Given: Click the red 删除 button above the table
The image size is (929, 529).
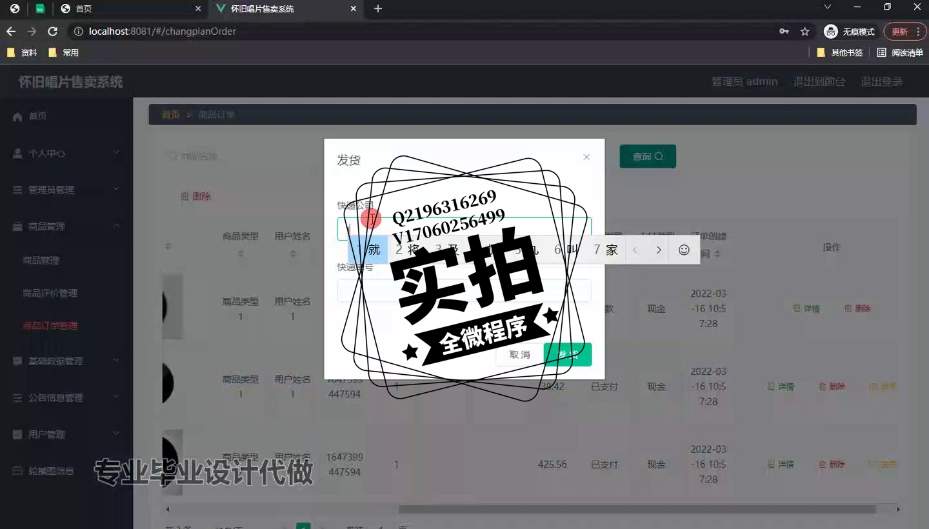Looking at the screenshot, I should pyautogui.click(x=195, y=196).
